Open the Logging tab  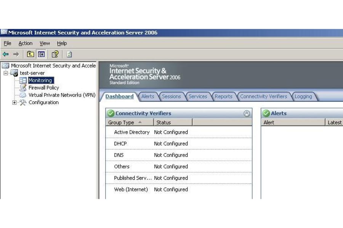[304, 96]
